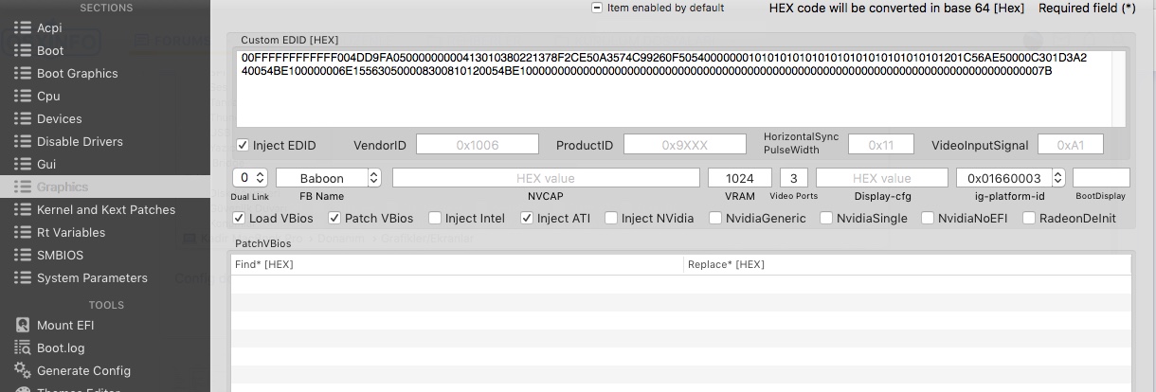Open the ig-platform-id dropdown list
This screenshot has width=1156, height=392.
click(x=1058, y=178)
